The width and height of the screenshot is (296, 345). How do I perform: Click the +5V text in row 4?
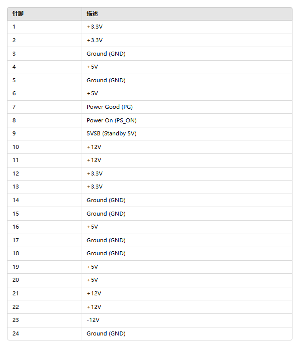(x=92, y=67)
